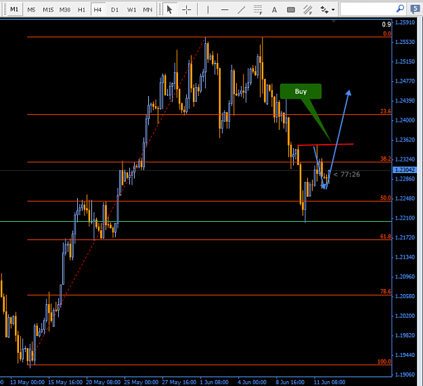
Task: Click the 38.2 Fibonacci level label
Action: click(x=386, y=159)
